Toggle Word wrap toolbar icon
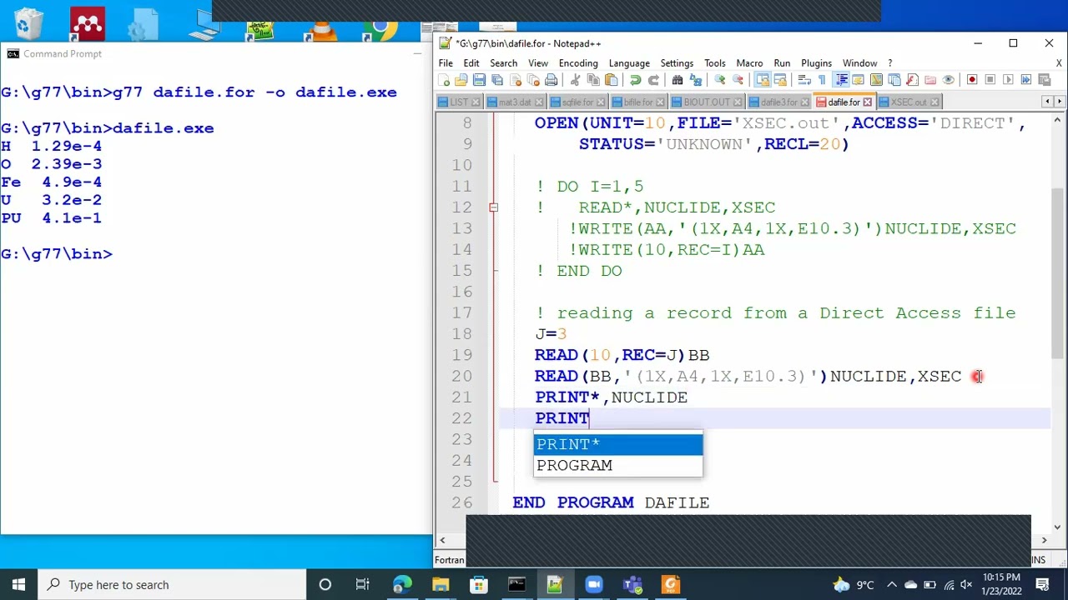The image size is (1068, 600). point(804,80)
